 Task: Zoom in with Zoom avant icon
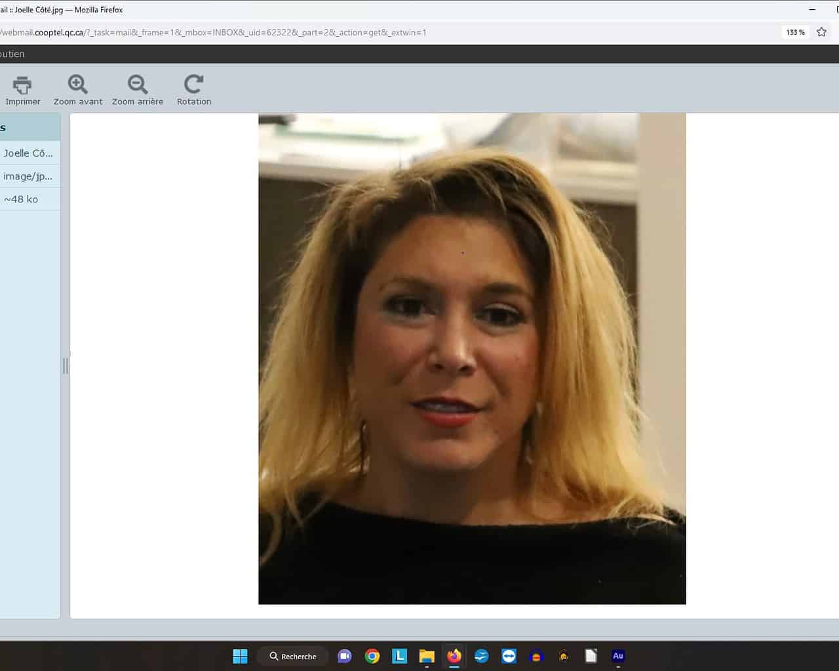[77, 85]
